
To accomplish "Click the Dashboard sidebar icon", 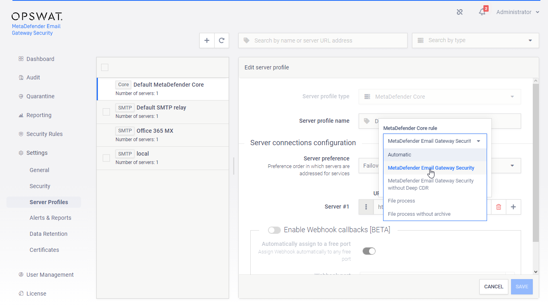I will (x=21, y=59).
